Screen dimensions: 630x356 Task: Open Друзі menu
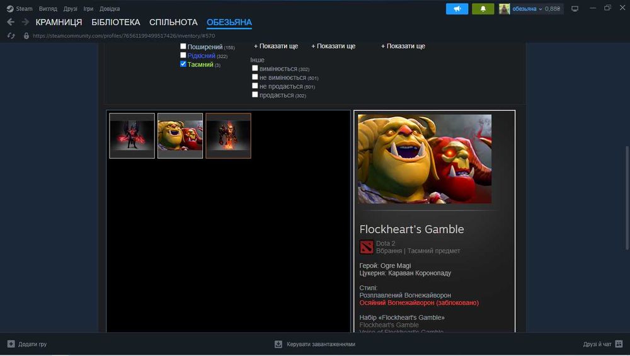pyautogui.click(x=71, y=8)
